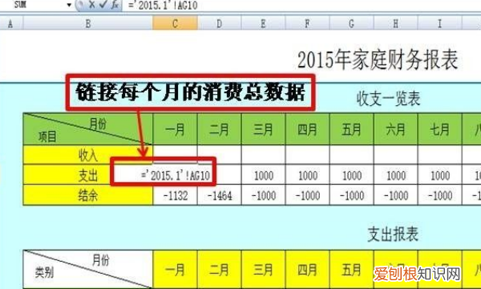Image resolution: width=481 pixels, height=289 pixels.
Task: Open Insert Function fx icon
Action: click(x=115, y=5)
